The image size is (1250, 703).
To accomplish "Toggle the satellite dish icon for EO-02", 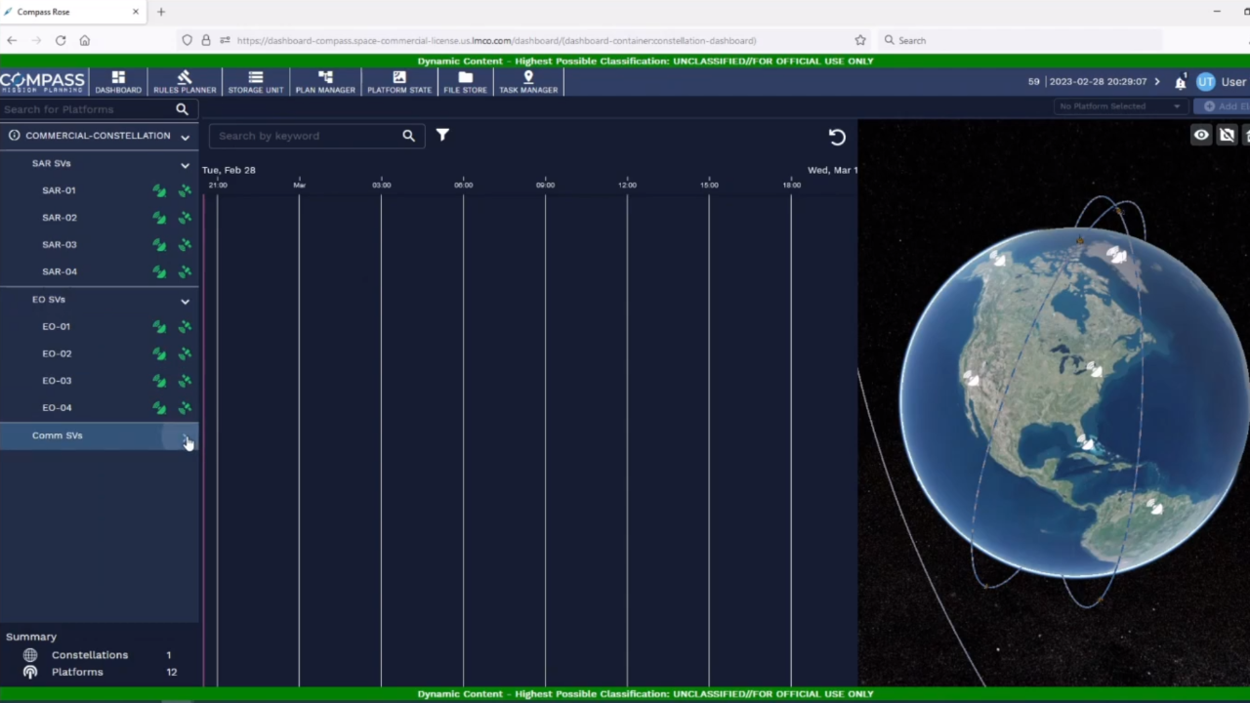I will [159, 354].
